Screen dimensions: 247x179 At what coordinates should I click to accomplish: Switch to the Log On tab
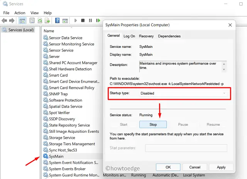129,36
